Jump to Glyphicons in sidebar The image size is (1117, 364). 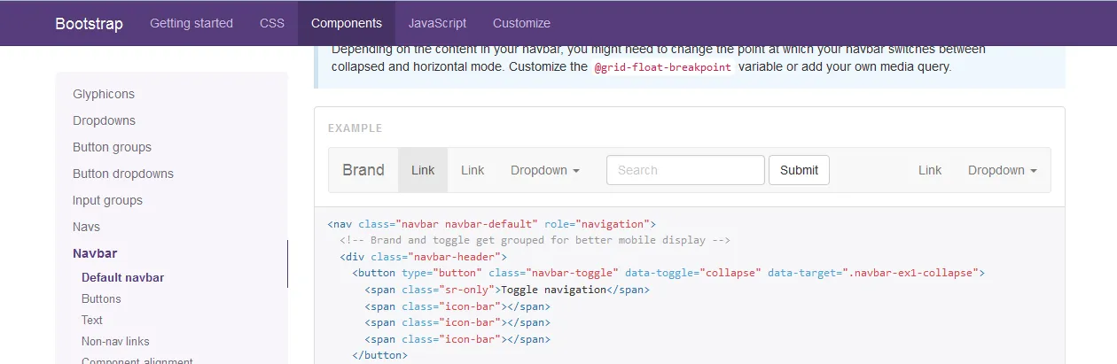[104, 94]
